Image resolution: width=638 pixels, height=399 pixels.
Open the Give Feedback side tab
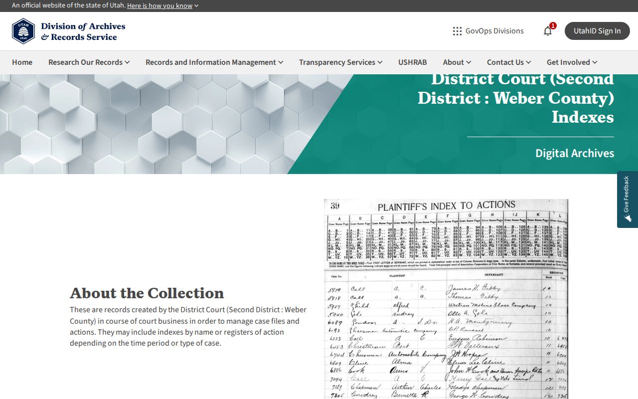628,199
